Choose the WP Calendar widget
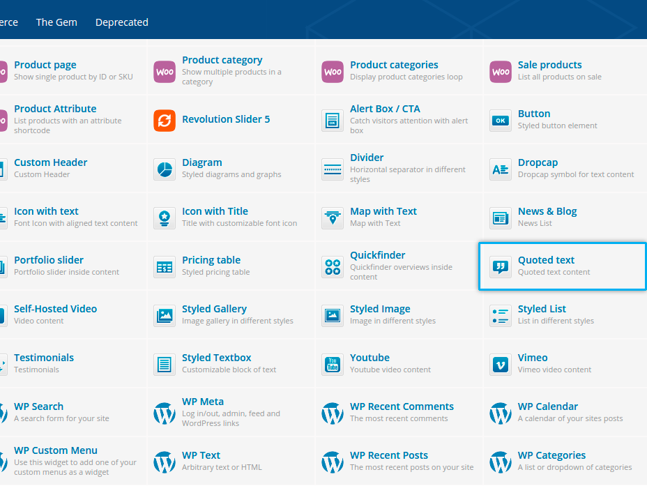647x502 pixels. click(547, 407)
